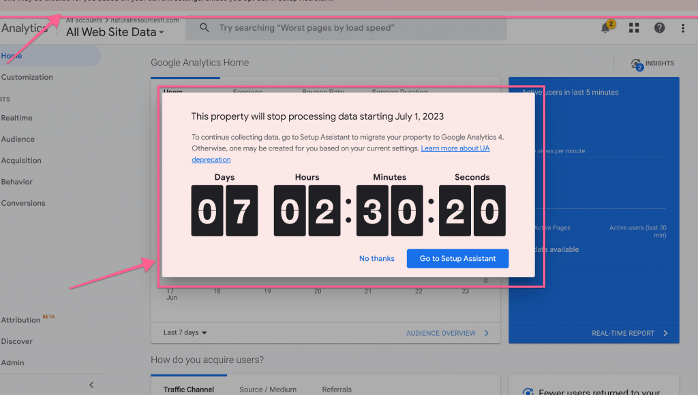The width and height of the screenshot is (698, 395).
Task: Click the All accounts breadcrumb
Action: click(x=84, y=20)
